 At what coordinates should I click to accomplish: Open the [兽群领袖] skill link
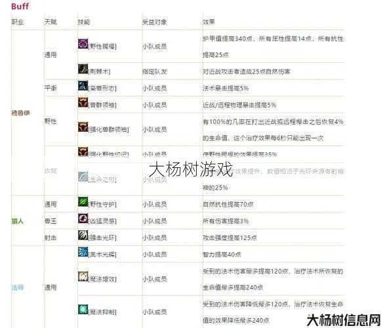click(x=102, y=105)
